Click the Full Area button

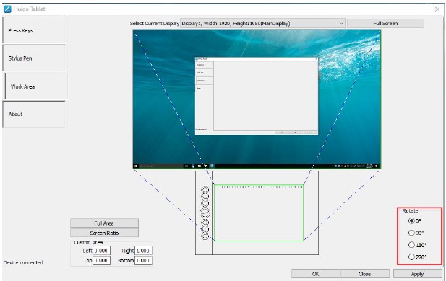[x=104, y=223]
